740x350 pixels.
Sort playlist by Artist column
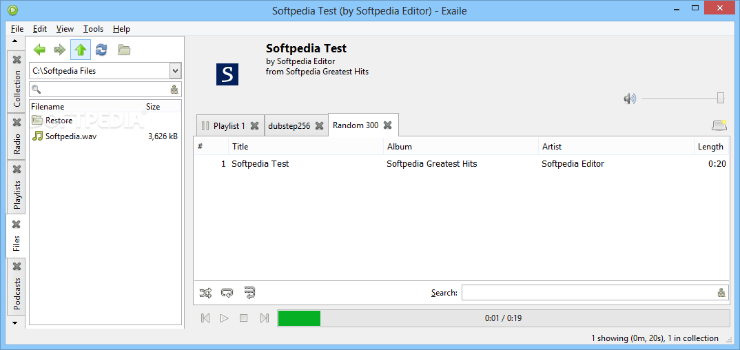(616, 147)
